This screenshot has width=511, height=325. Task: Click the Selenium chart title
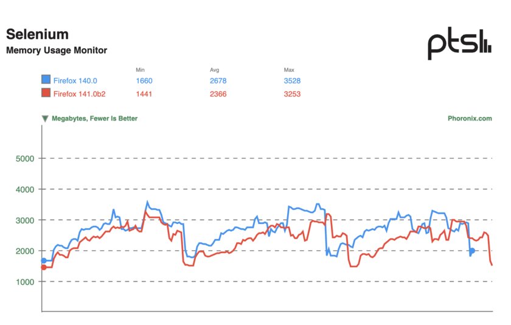[37, 34]
